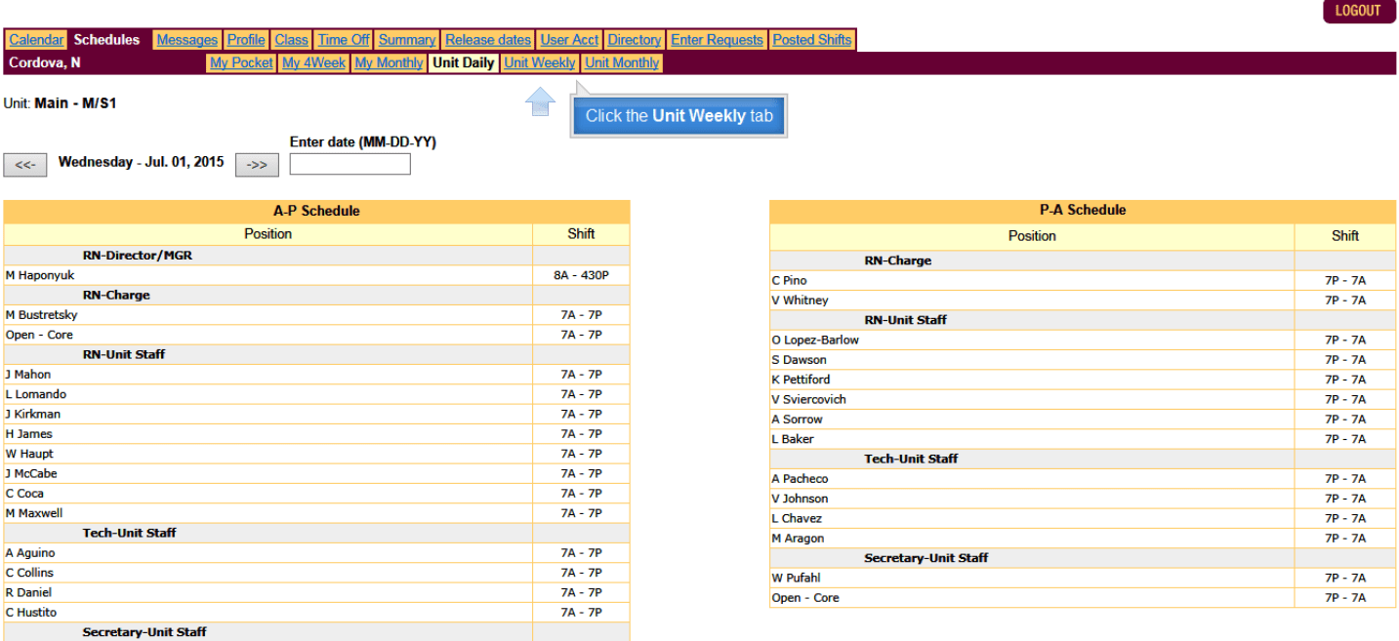Switch to the Messages tab
1399x641 pixels.
(186, 39)
